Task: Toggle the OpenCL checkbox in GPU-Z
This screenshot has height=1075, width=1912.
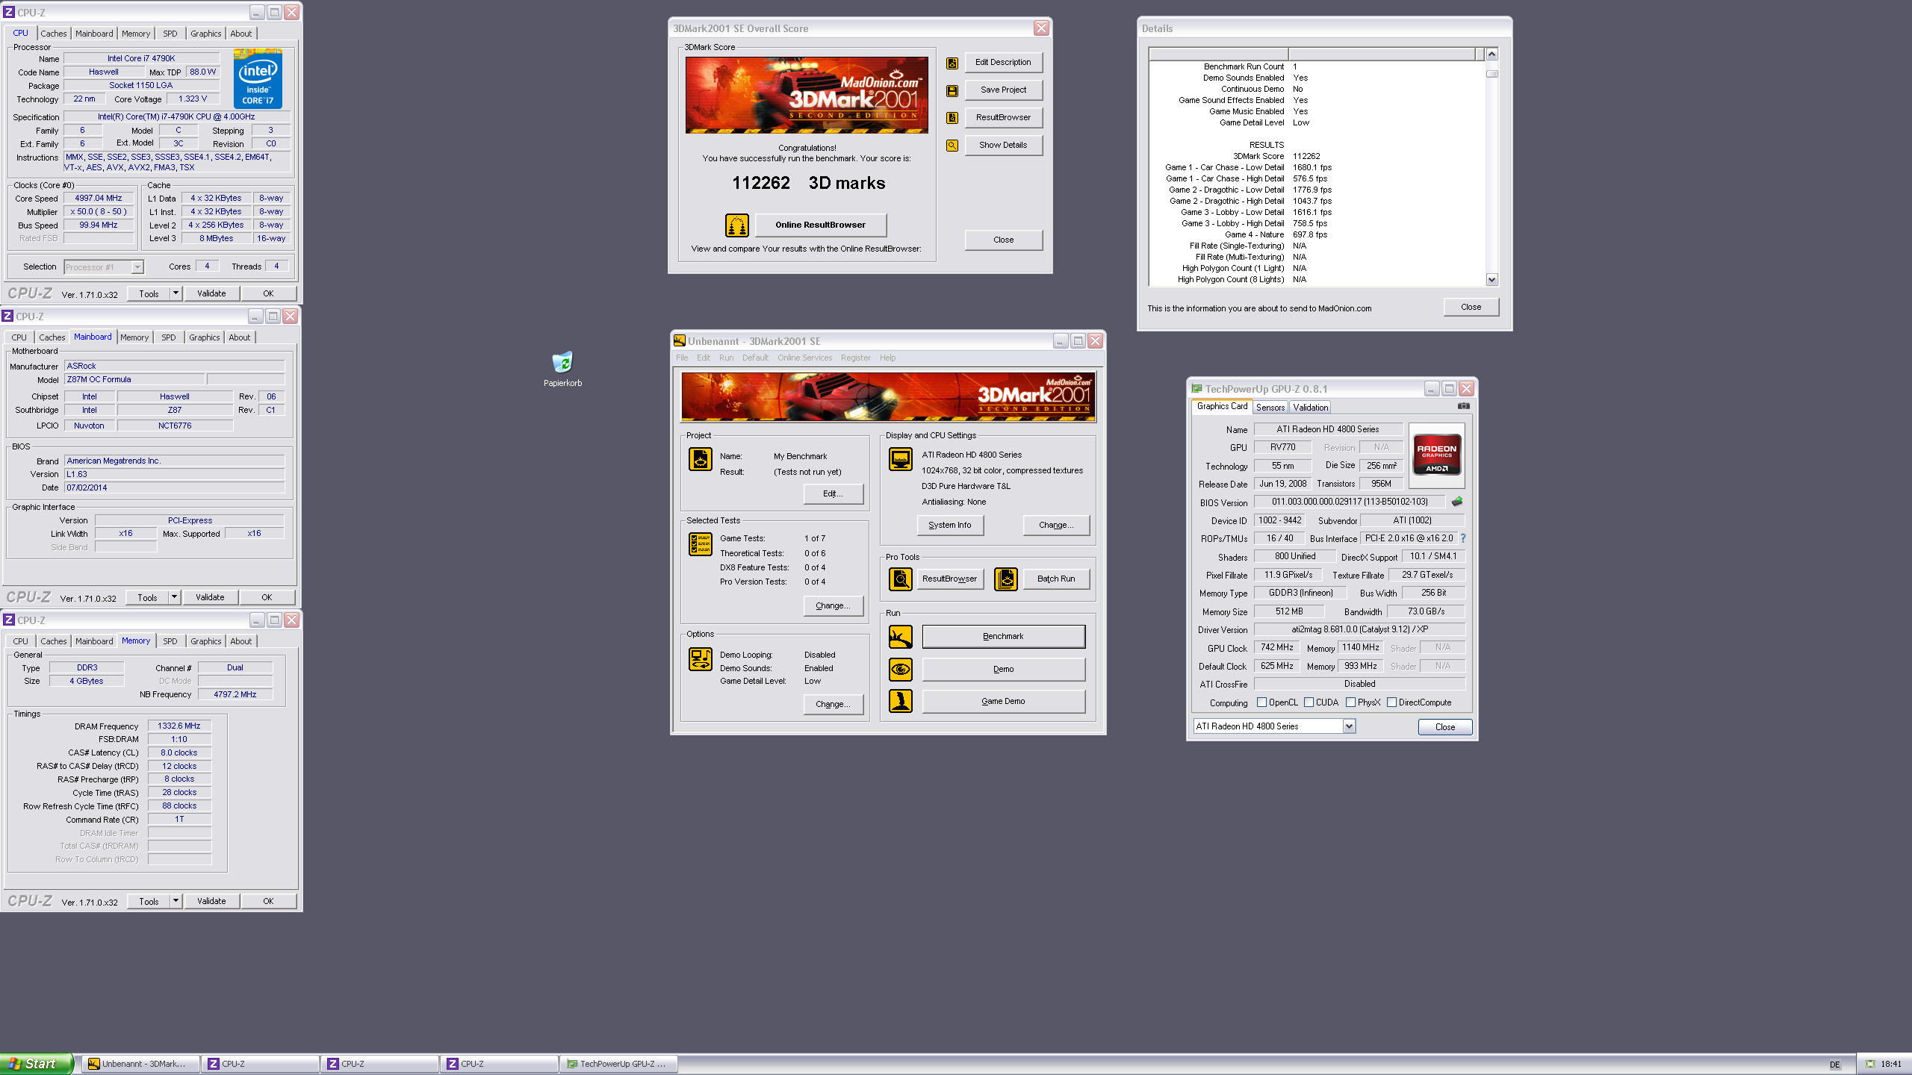Action: pos(1261,702)
